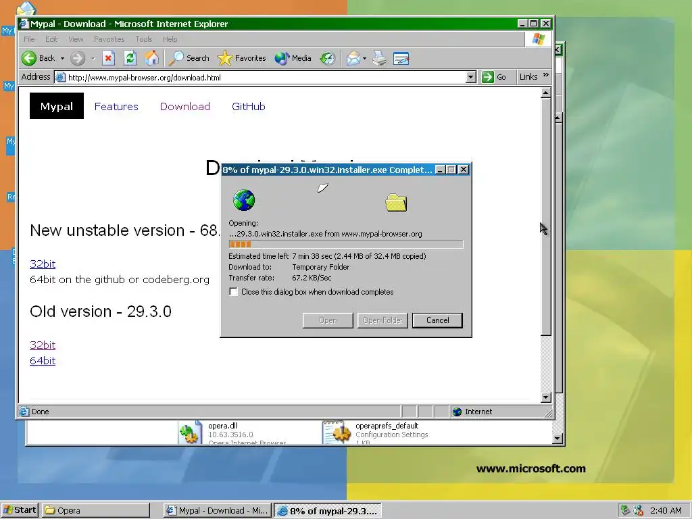Click the disabled Open button in dialog
This screenshot has height=519, width=692.
(x=328, y=320)
